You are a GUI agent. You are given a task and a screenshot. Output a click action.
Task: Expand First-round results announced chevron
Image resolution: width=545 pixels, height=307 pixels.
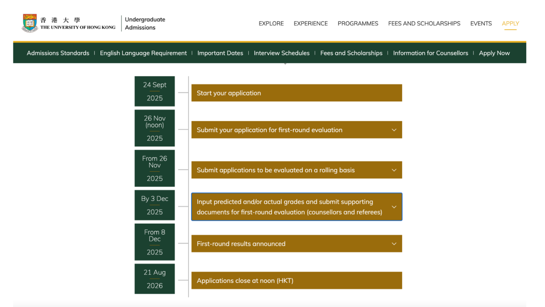click(394, 244)
